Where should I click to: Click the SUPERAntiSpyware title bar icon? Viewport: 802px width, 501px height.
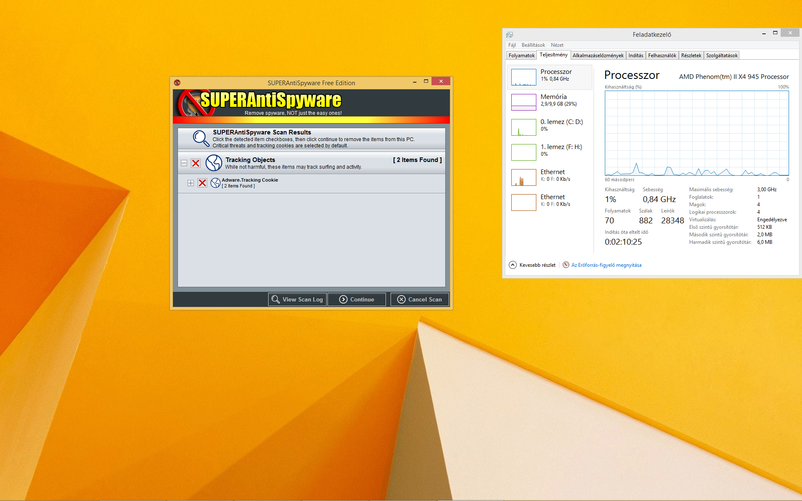pos(177,83)
